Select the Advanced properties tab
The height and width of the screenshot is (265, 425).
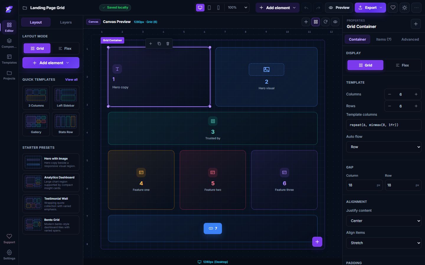tap(410, 39)
